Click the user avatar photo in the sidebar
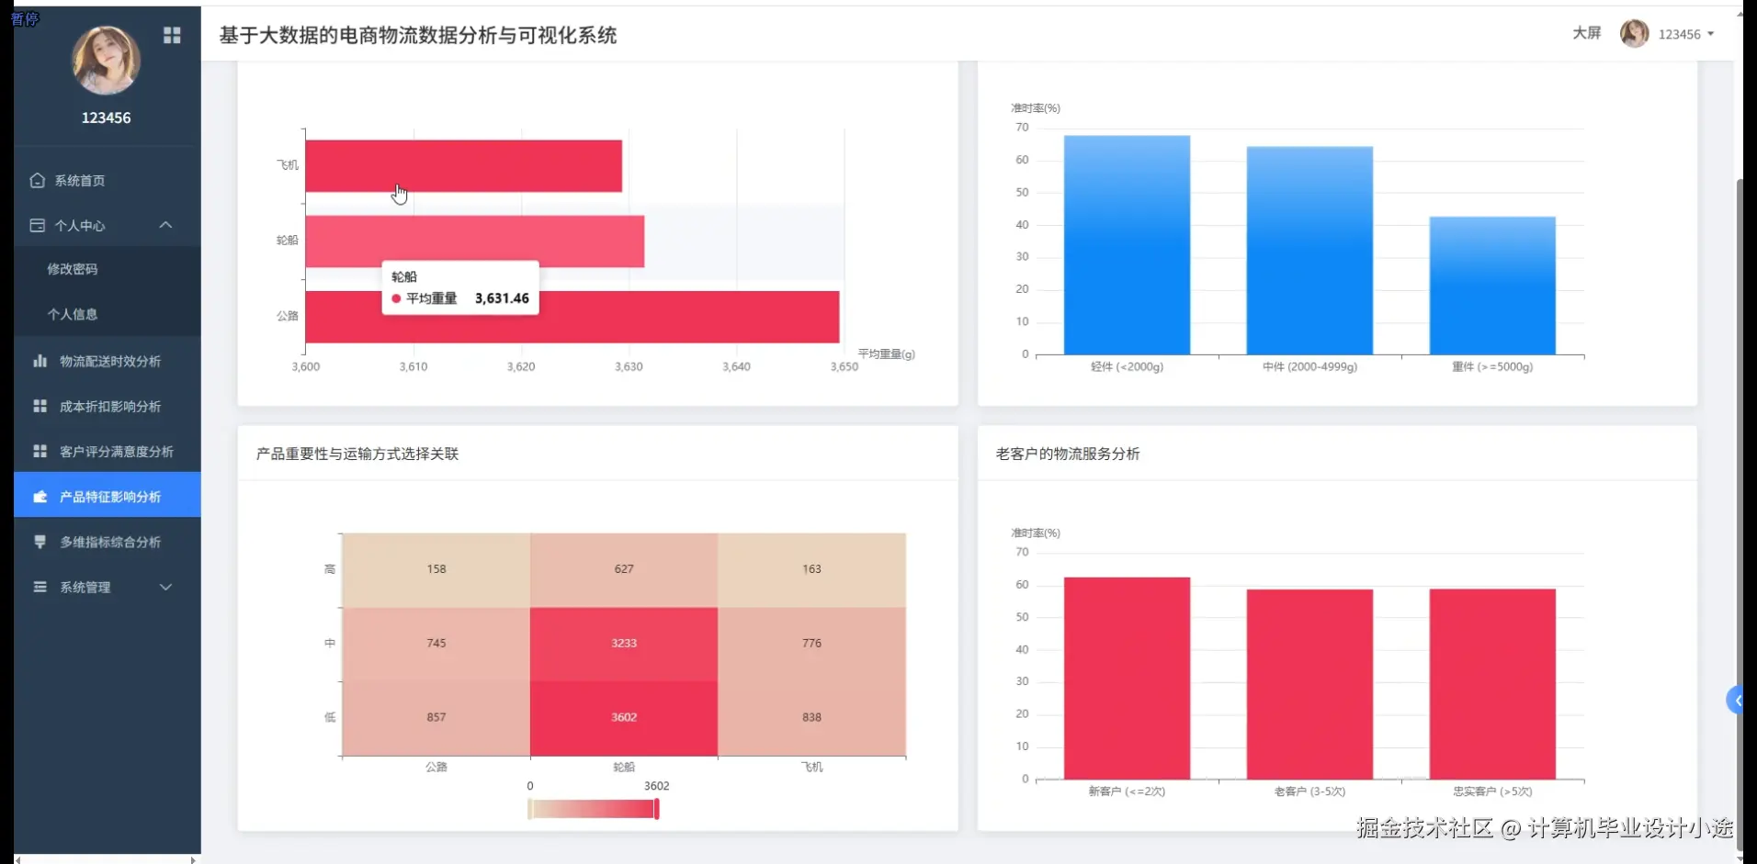Screen dimensions: 1757x864 [106, 59]
